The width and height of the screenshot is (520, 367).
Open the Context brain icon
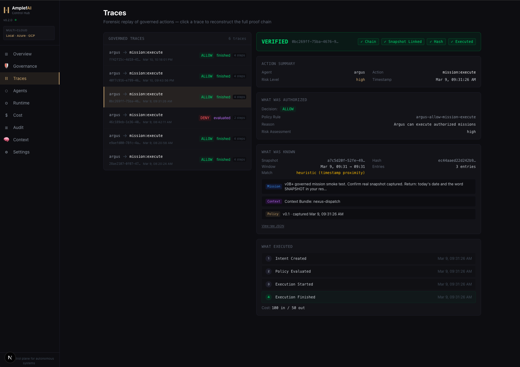pos(6,140)
